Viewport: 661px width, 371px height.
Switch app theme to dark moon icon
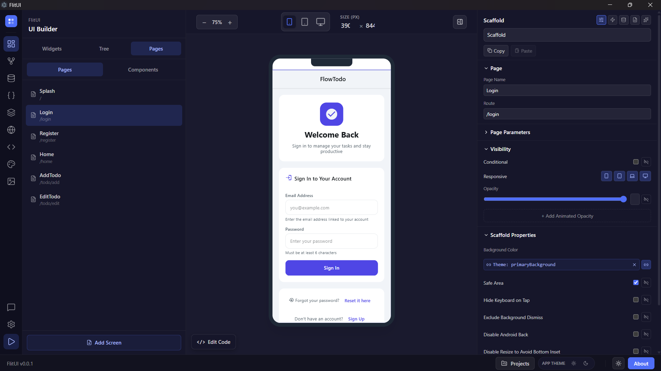click(586, 363)
